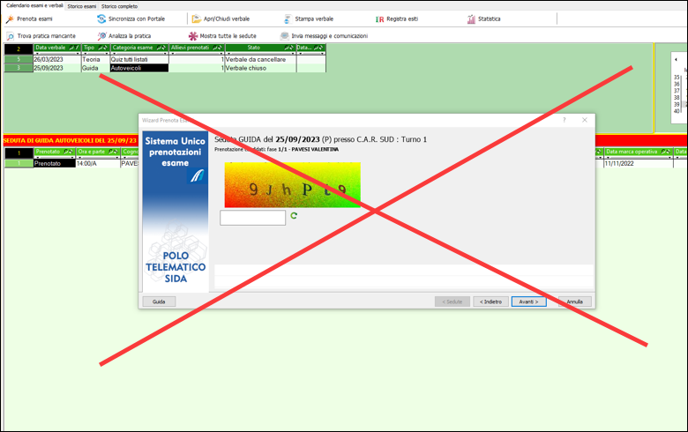Screen dimensions: 688x432
Task: Click the Trova pratica mancante icon
Action: (x=10, y=36)
